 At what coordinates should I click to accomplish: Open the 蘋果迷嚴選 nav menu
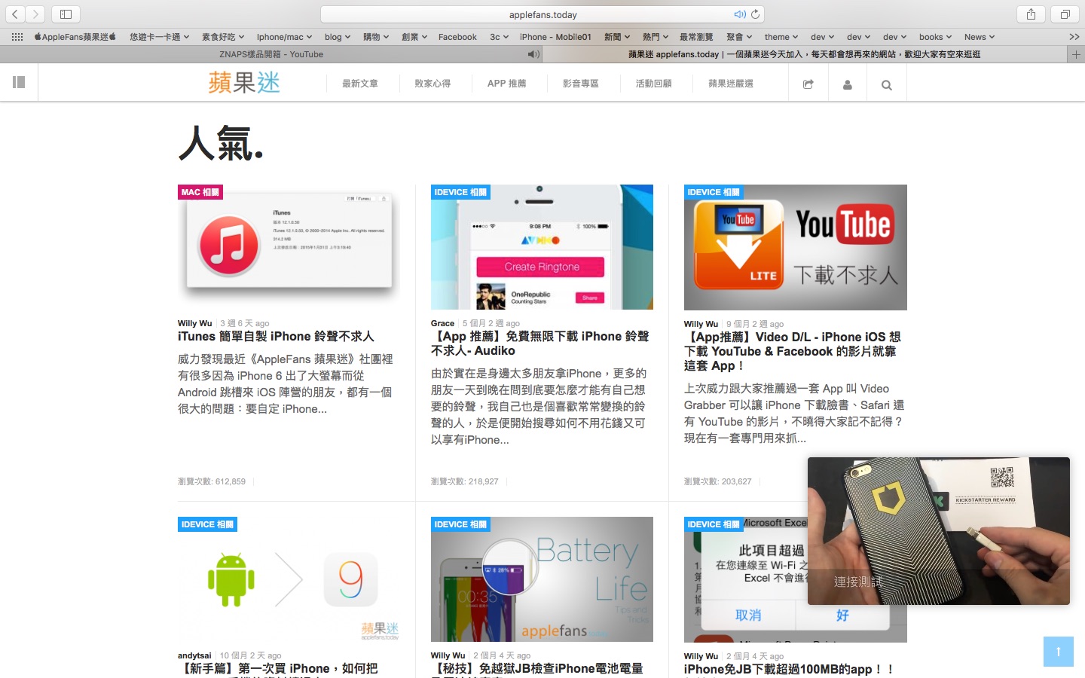(731, 84)
